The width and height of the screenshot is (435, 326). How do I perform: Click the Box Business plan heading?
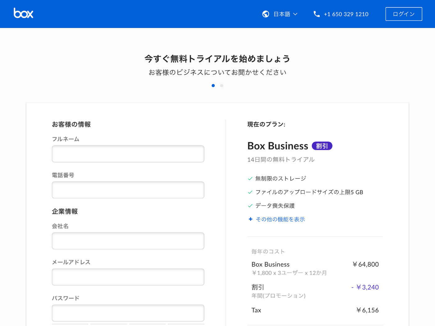[278, 146]
